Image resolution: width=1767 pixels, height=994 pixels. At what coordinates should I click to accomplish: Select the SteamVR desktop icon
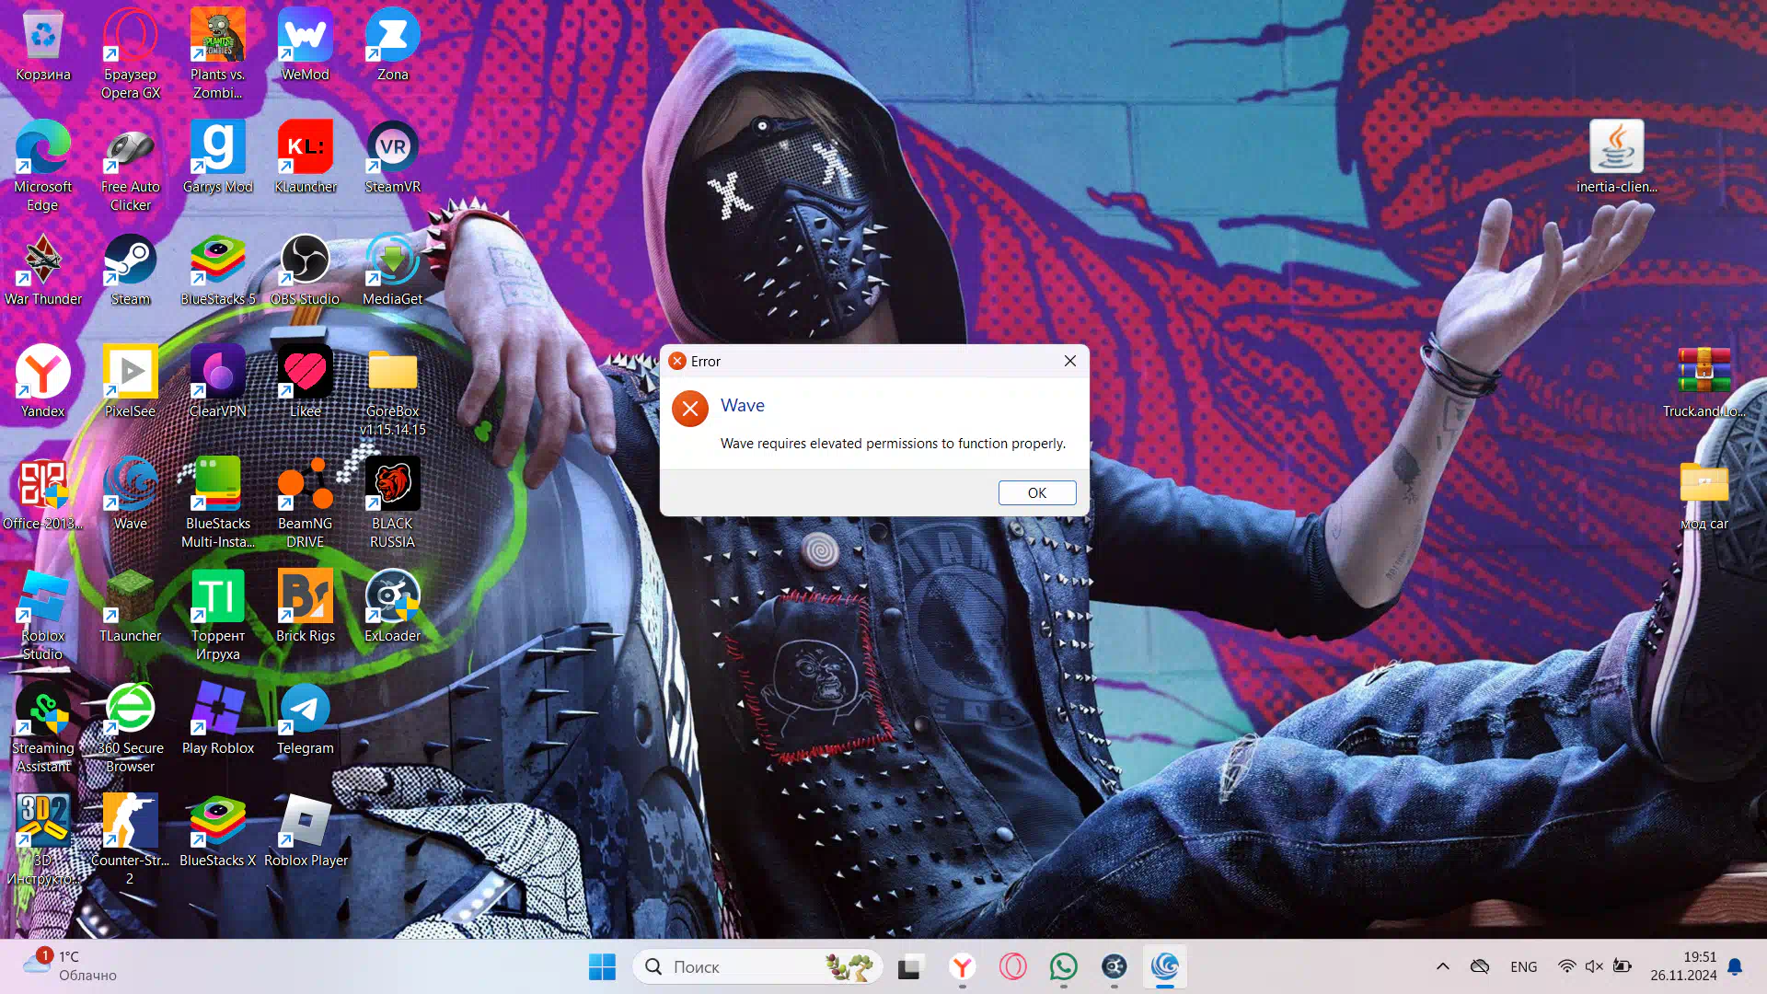(393, 156)
